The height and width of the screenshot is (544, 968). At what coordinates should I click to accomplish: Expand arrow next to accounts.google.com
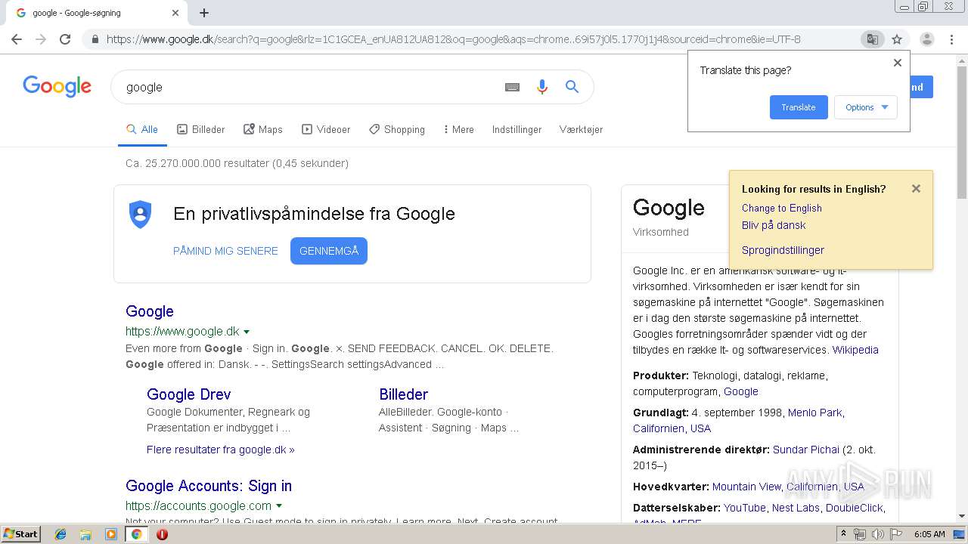[279, 506]
